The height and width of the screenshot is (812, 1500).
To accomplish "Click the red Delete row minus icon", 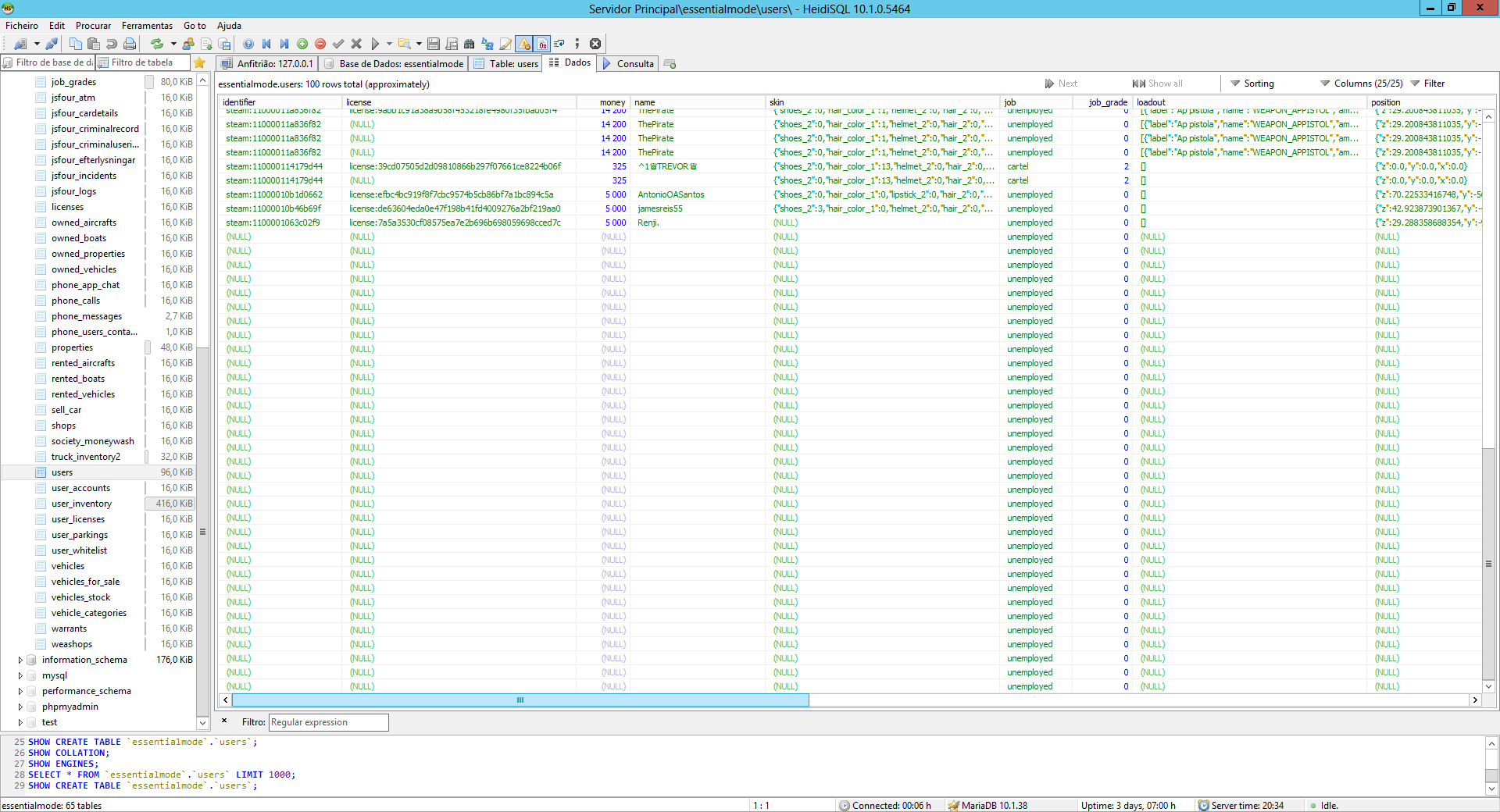I will 320,44.
